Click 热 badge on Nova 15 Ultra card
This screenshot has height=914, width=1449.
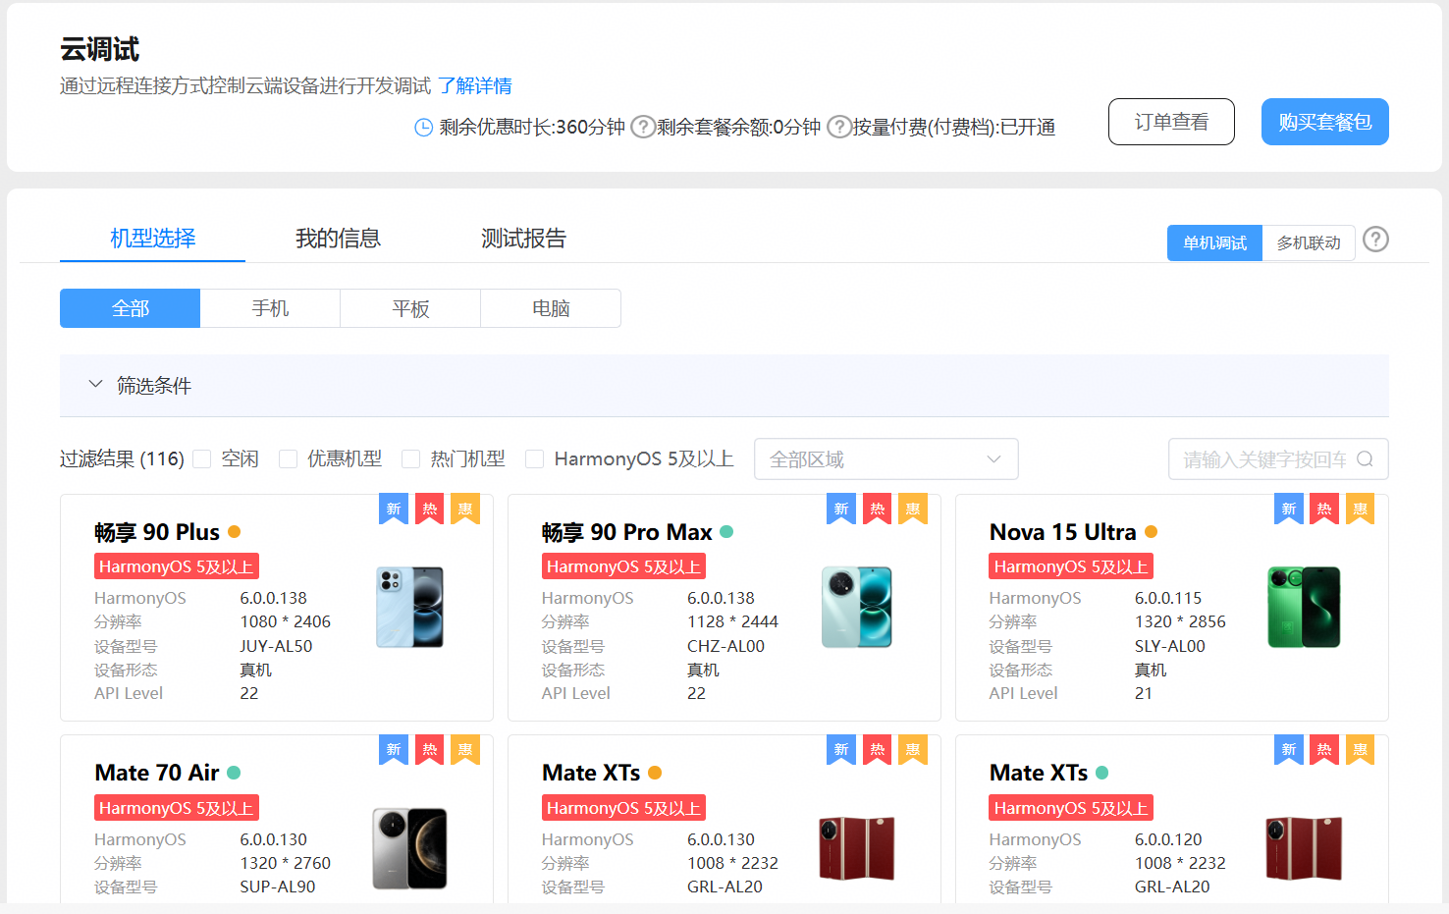pos(1324,509)
